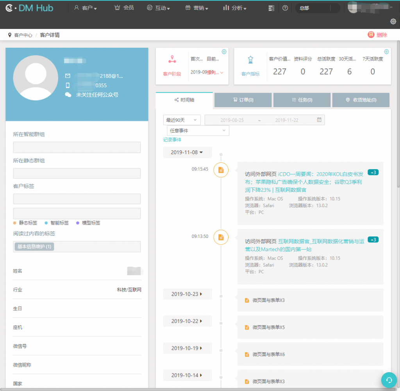
Task: Click the calendar icon in date range
Action: (319, 120)
